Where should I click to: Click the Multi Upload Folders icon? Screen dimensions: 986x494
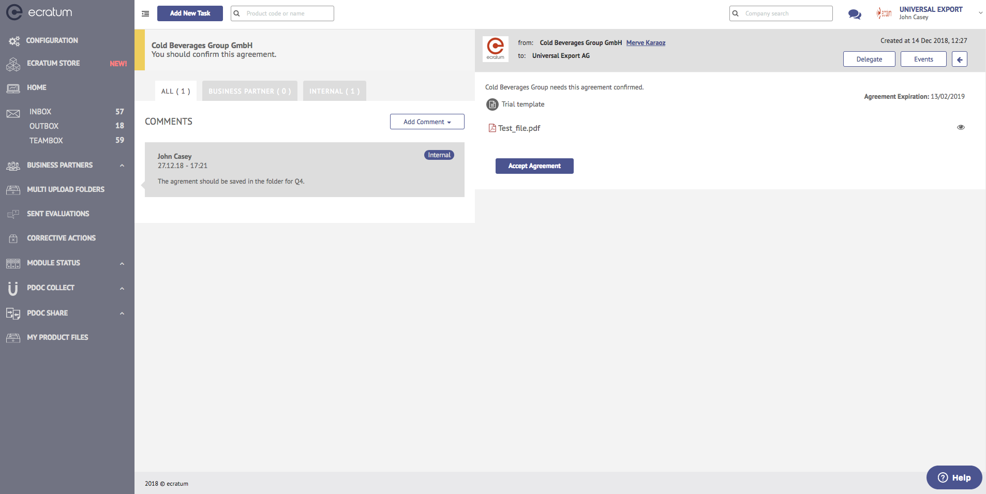pyautogui.click(x=13, y=190)
